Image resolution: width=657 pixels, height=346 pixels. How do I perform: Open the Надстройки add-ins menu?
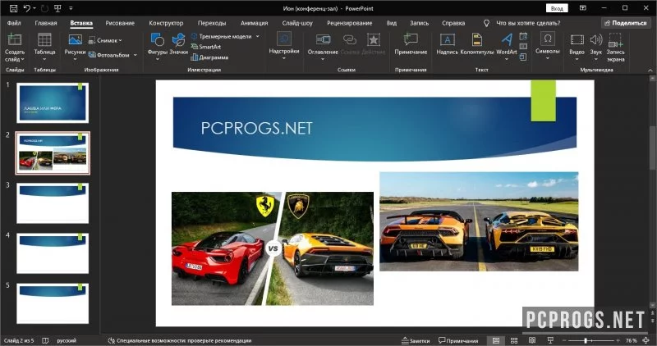pos(283,46)
